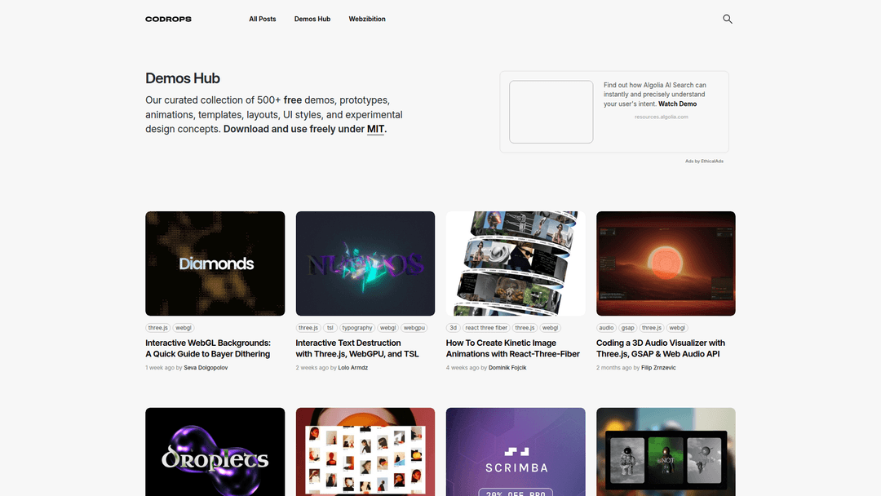Viewport: 881px width, 496px height.
Task: Open author Seva Dolgopolov's page
Action: (206, 368)
